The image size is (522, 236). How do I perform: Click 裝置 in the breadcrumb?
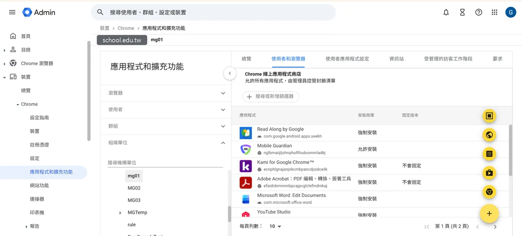(104, 28)
